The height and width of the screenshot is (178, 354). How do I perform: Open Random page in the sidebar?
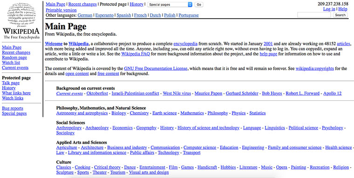coord(14,58)
